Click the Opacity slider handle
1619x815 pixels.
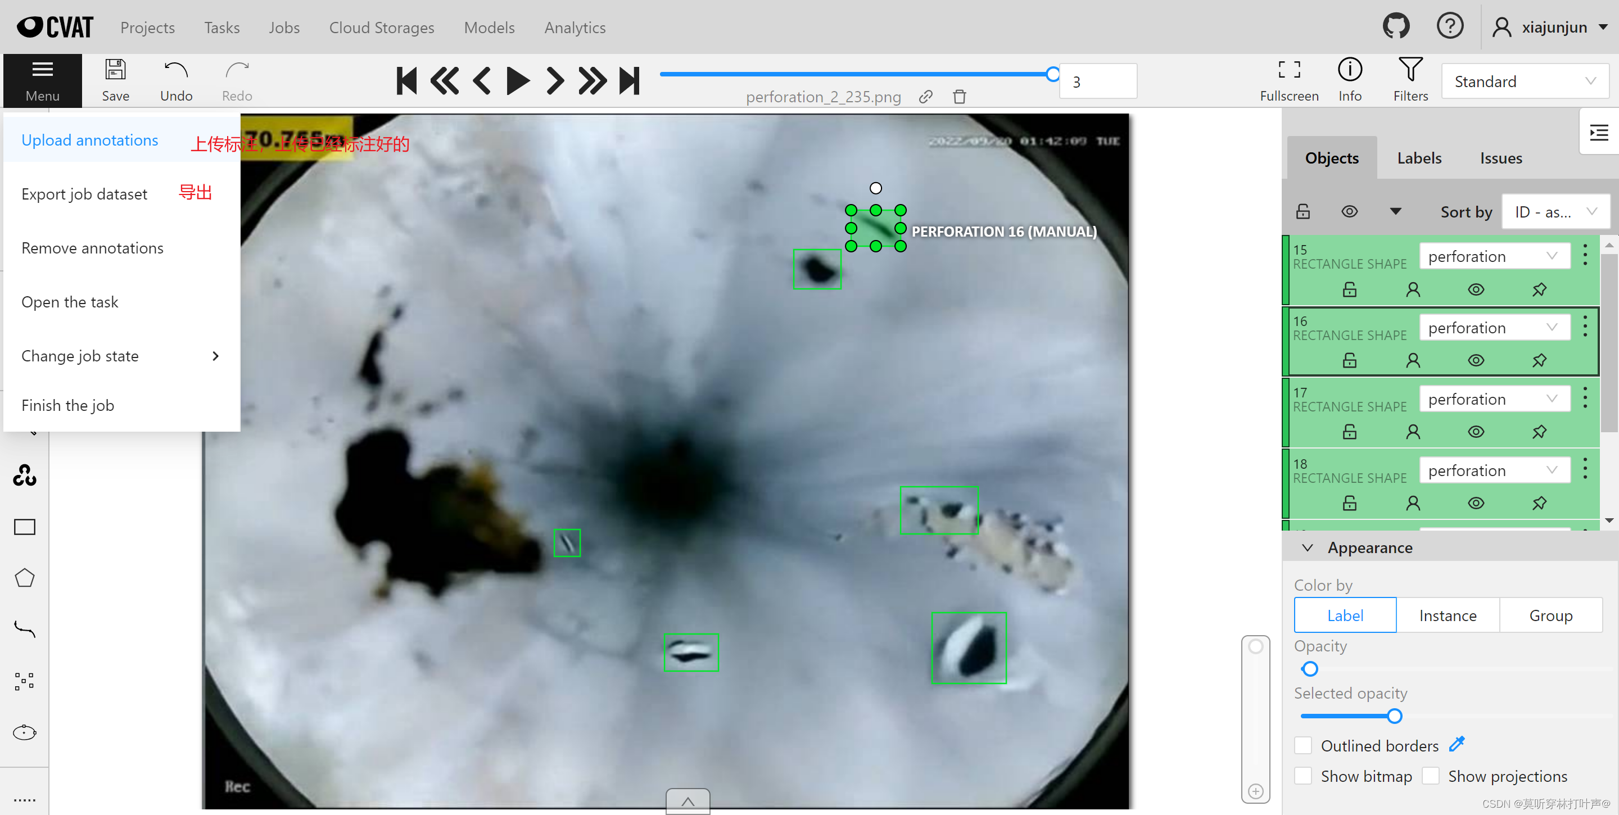(x=1310, y=669)
